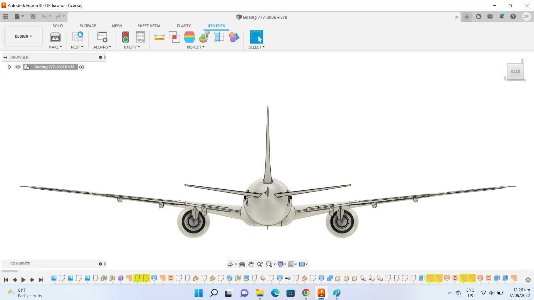Click the BACK face of ViewCube
Image resolution: width=534 pixels, height=300 pixels.
tap(516, 71)
